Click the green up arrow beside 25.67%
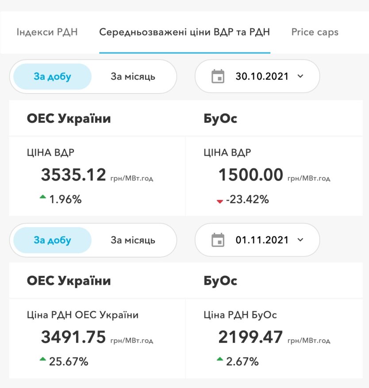The height and width of the screenshot is (388, 369). pyautogui.click(x=43, y=360)
